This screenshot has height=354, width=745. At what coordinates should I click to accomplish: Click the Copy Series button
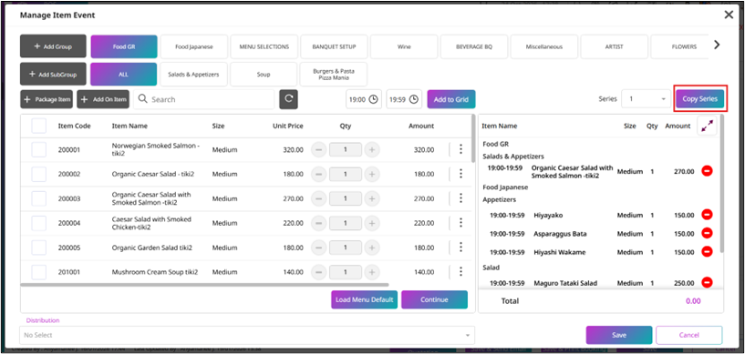(700, 99)
